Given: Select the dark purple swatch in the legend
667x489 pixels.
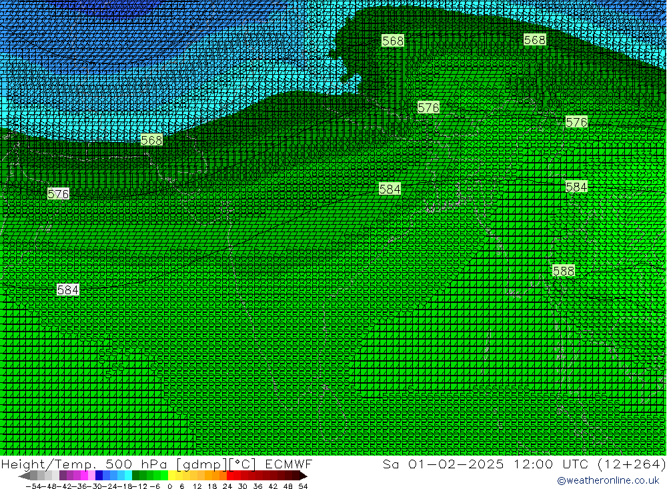Looking at the screenshot, I should pos(63,476).
